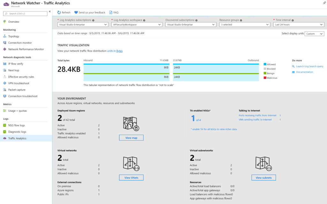Open the Time interval dropdown
327x204 pixels.
[299, 25]
